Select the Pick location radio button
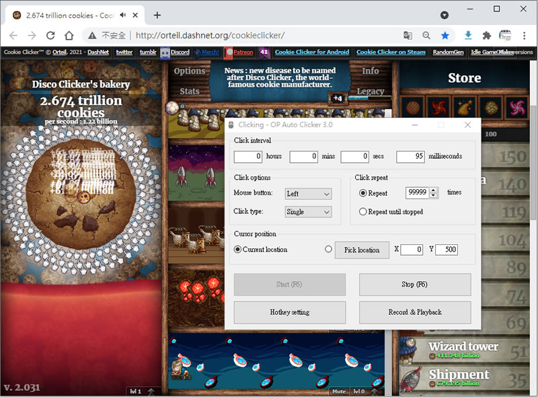 328,249
